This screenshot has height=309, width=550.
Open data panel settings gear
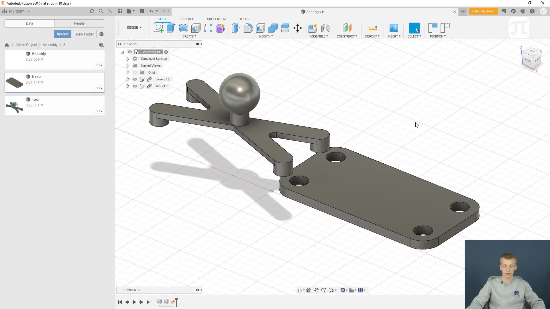101,34
